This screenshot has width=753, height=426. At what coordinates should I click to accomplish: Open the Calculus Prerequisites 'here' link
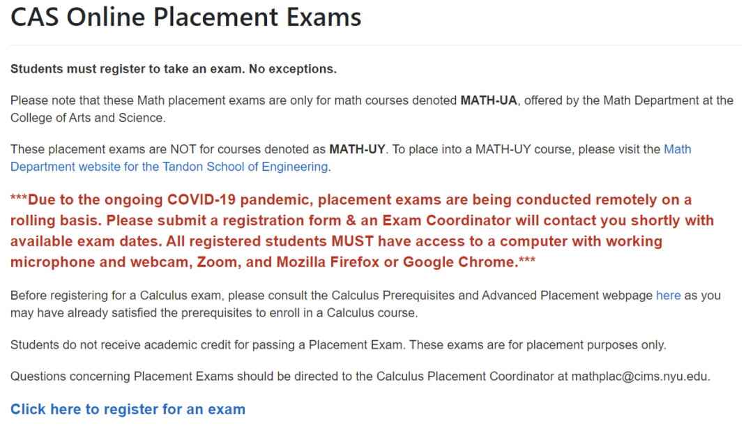click(669, 296)
